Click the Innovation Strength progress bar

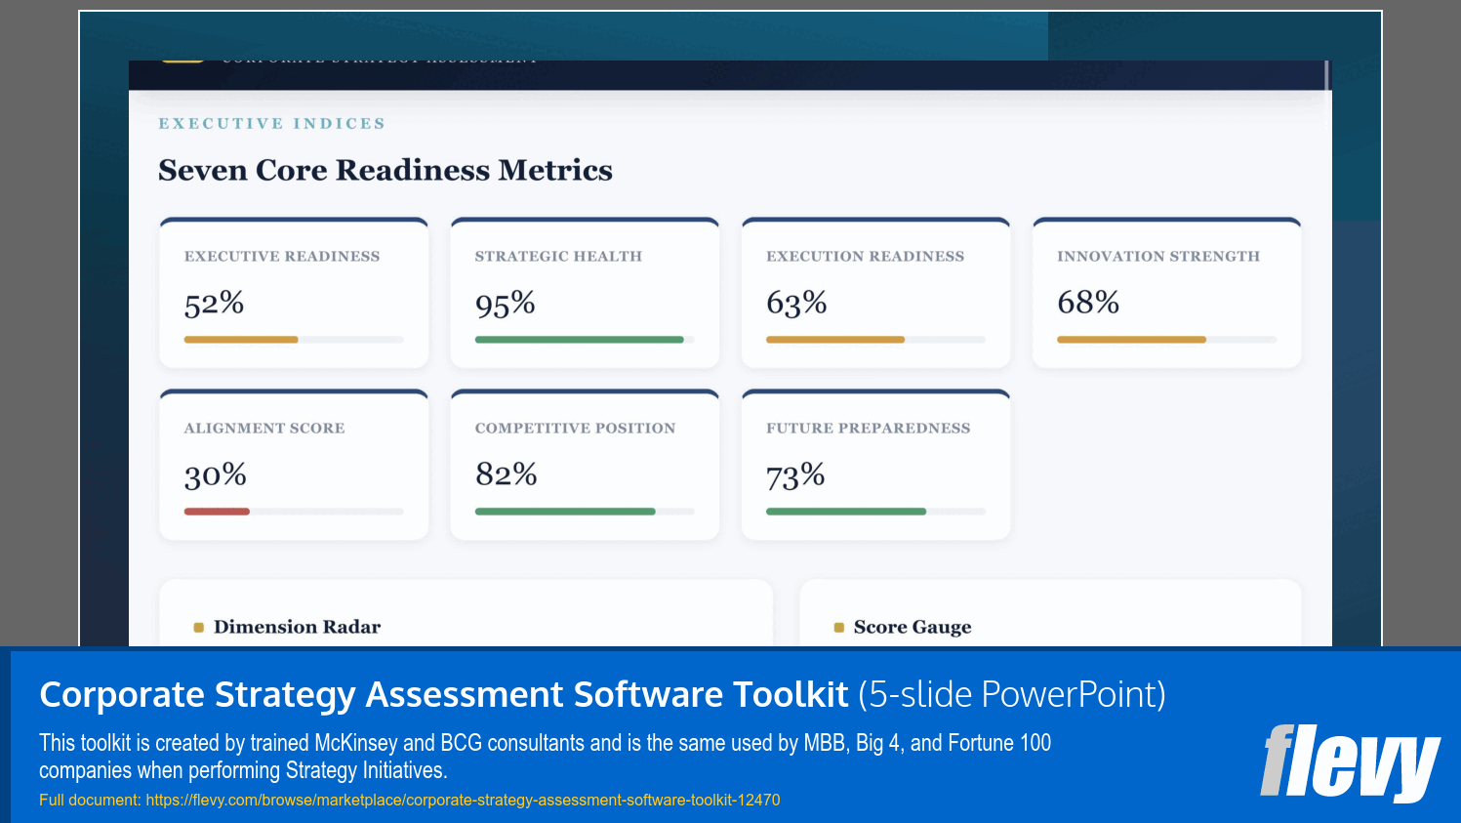[x=1166, y=340]
